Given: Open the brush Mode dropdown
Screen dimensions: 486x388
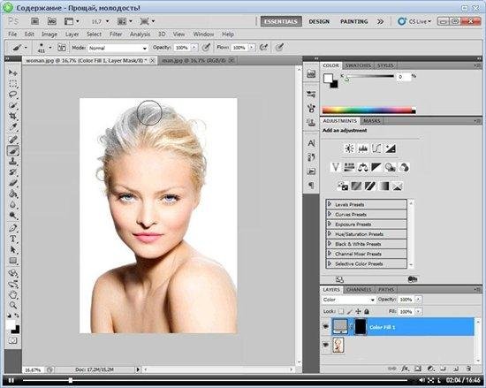Looking at the screenshot, I should click(x=118, y=48).
